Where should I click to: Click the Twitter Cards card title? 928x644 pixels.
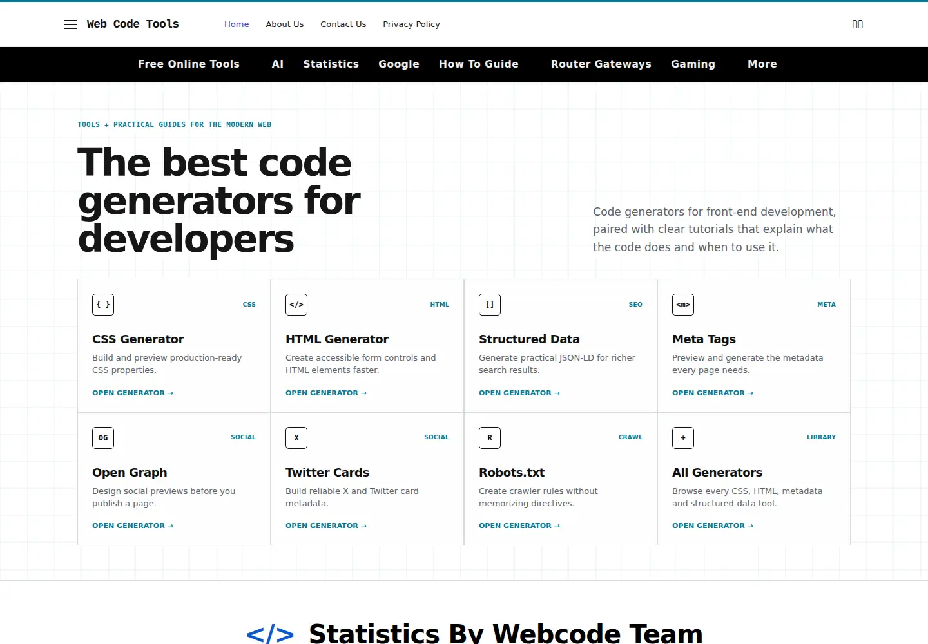(327, 473)
